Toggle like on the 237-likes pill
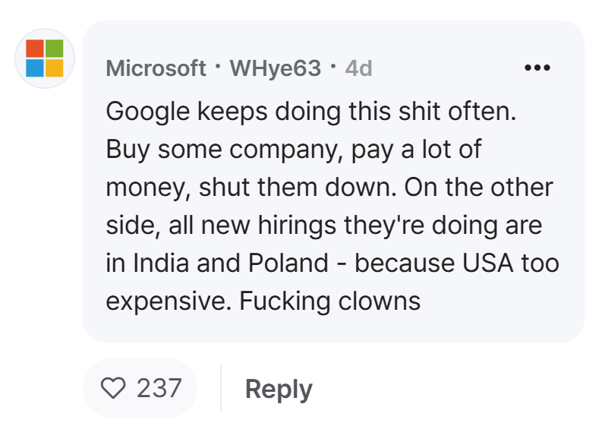 tap(140, 388)
